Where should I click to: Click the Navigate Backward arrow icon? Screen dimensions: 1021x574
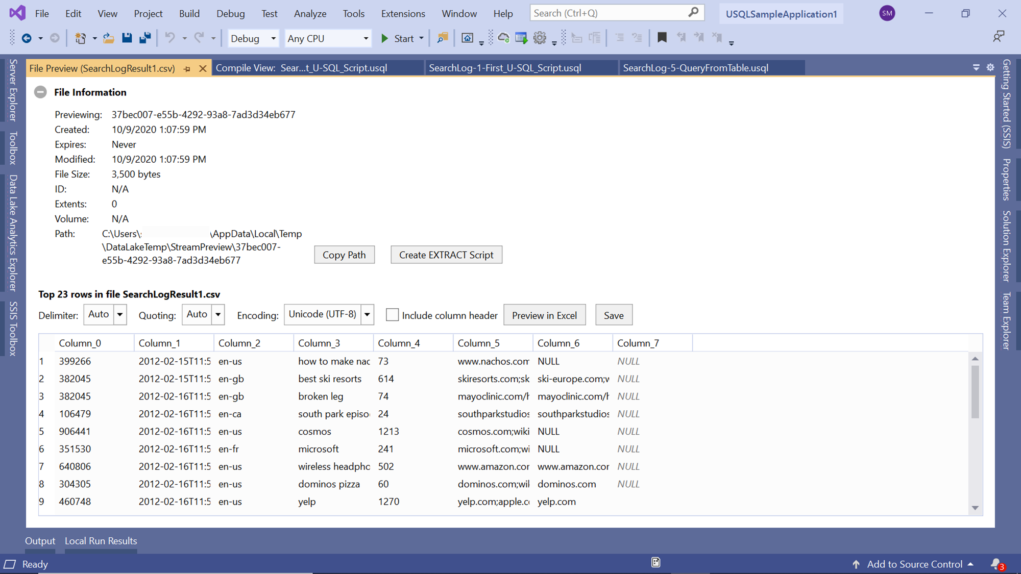[x=27, y=38]
